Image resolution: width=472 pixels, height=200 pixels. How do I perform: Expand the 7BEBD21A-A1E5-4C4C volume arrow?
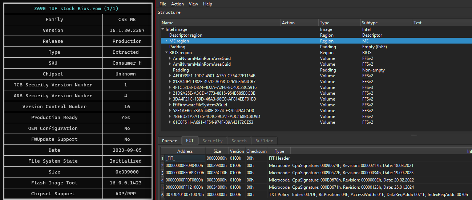pyautogui.click(x=170, y=117)
